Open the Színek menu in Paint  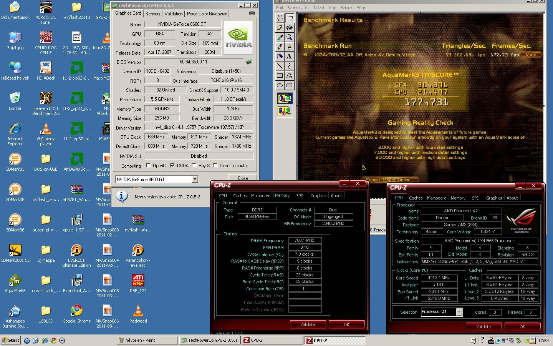[346, 8]
